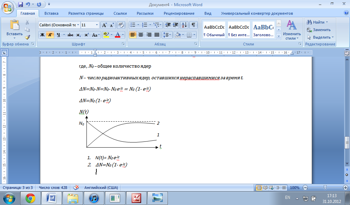Switch to the Разметка страницы tab
This screenshot has height=205, width=350.
[x=86, y=13]
